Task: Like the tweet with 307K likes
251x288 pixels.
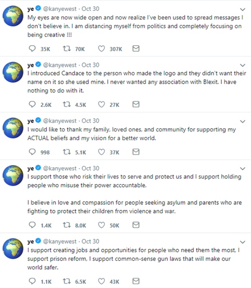Action: click(x=101, y=49)
